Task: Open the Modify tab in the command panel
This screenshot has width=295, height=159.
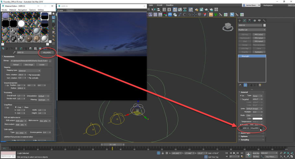Action: point(244,21)
